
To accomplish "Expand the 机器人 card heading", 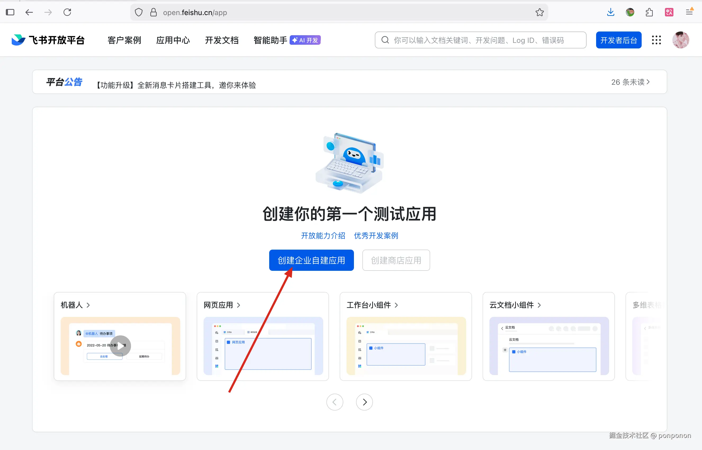I will 75,305.
